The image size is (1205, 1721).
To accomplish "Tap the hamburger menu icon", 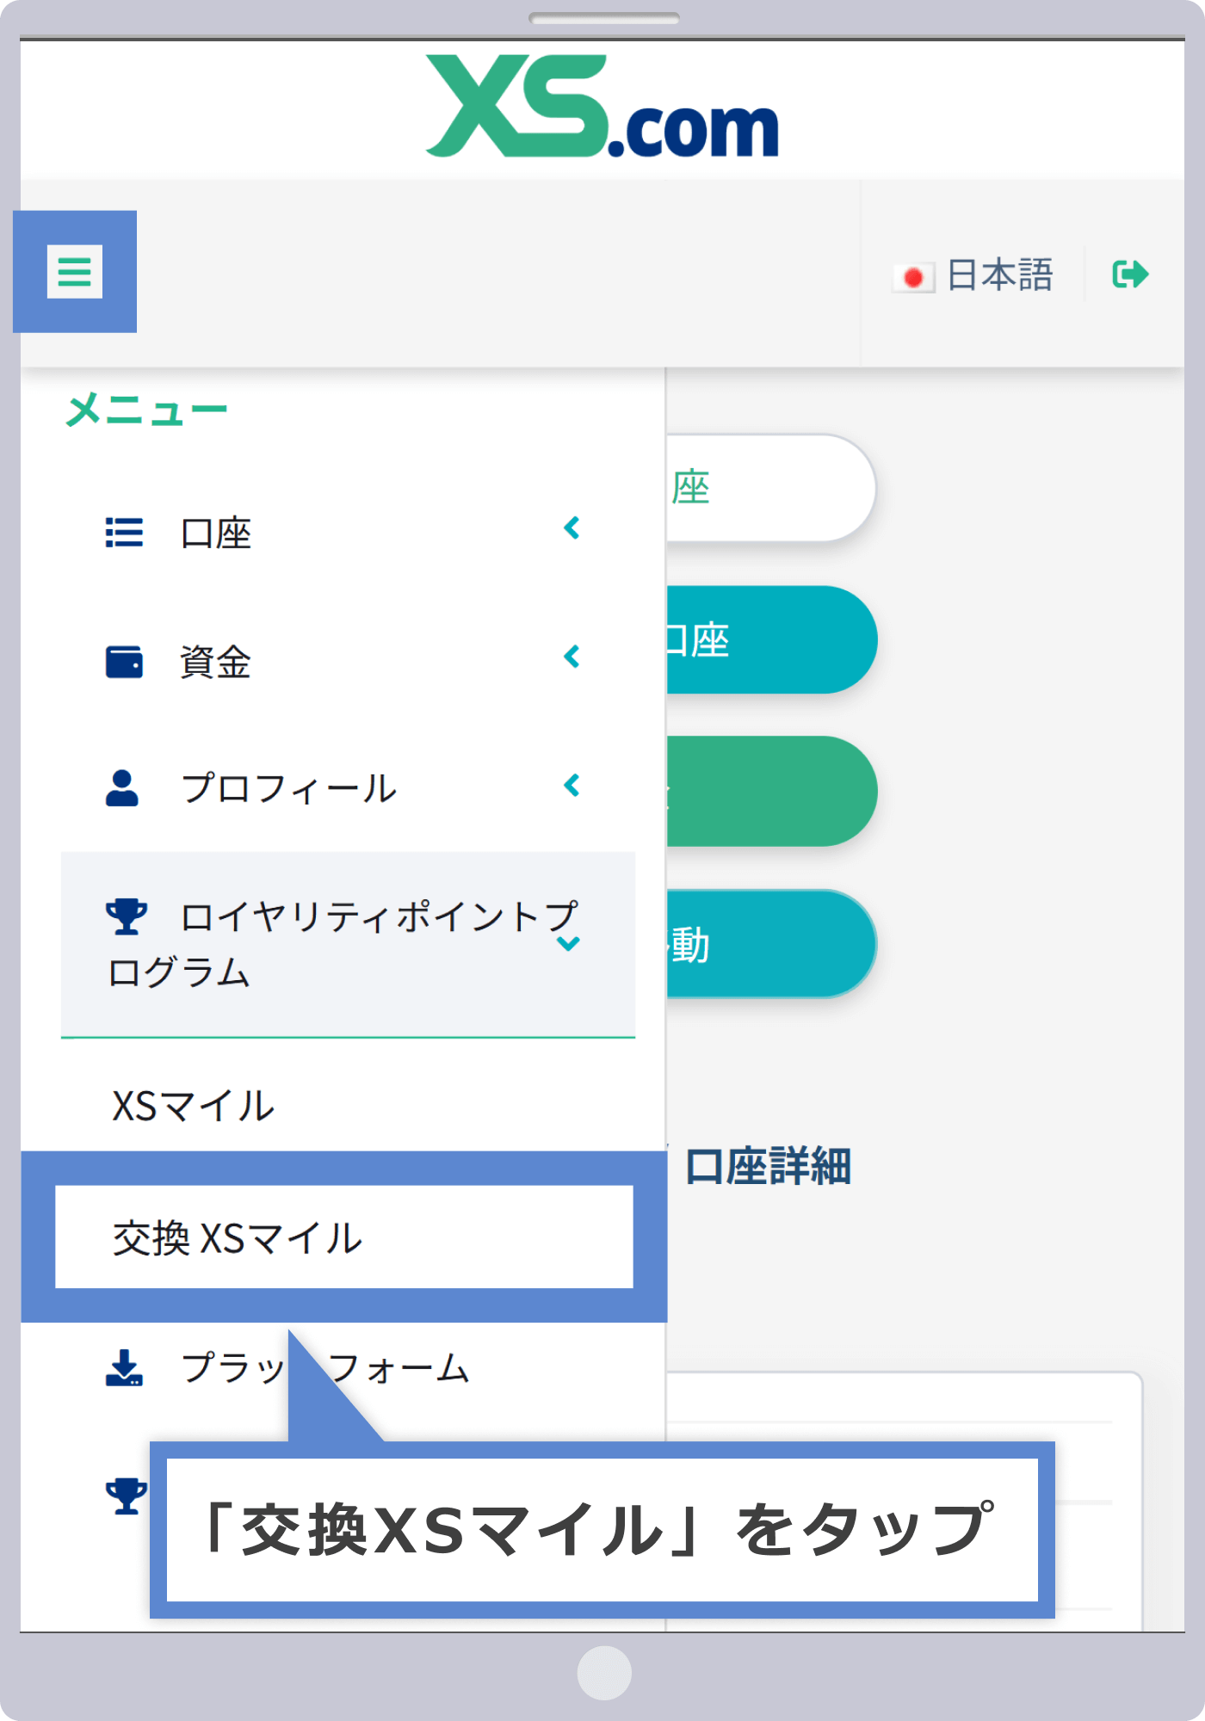I will coord(75,272).
